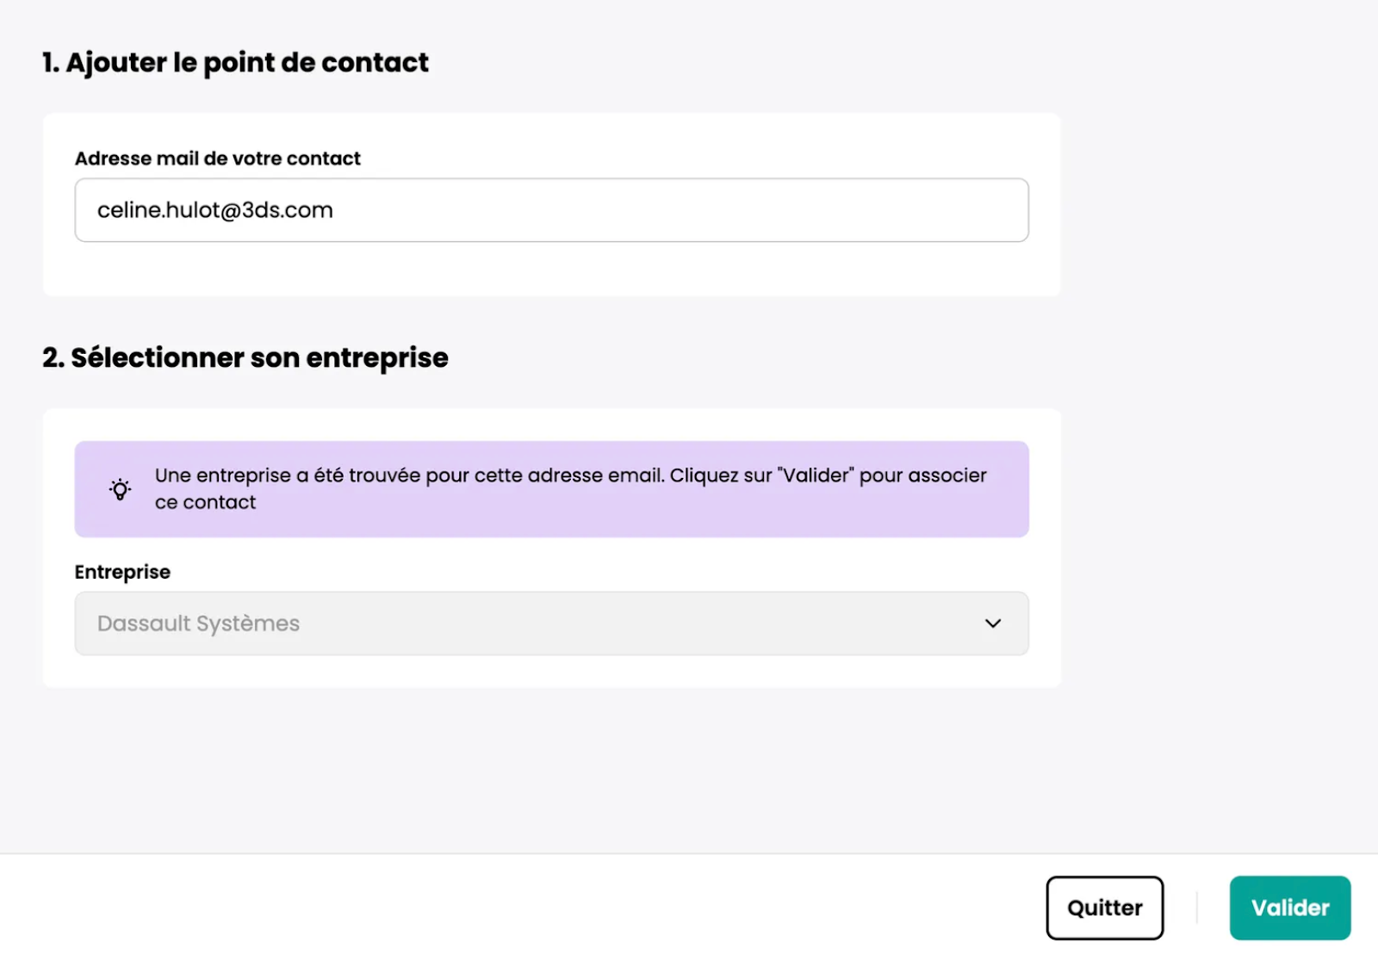Expand the Entreprise dropdown chevron arrow

coord(993,623)
